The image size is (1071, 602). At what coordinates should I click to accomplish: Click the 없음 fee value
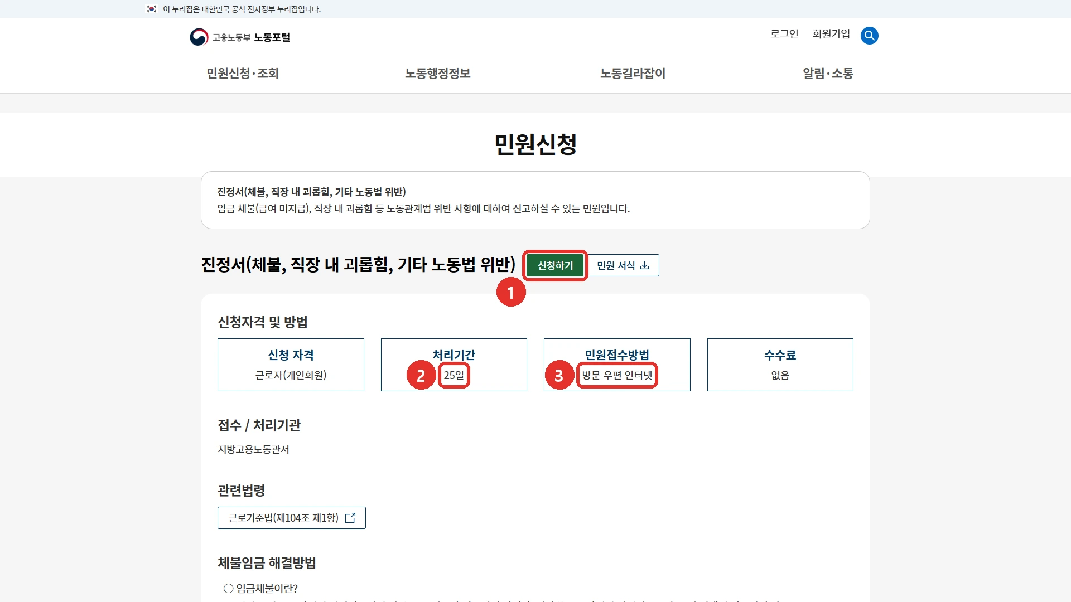point(780,375)
